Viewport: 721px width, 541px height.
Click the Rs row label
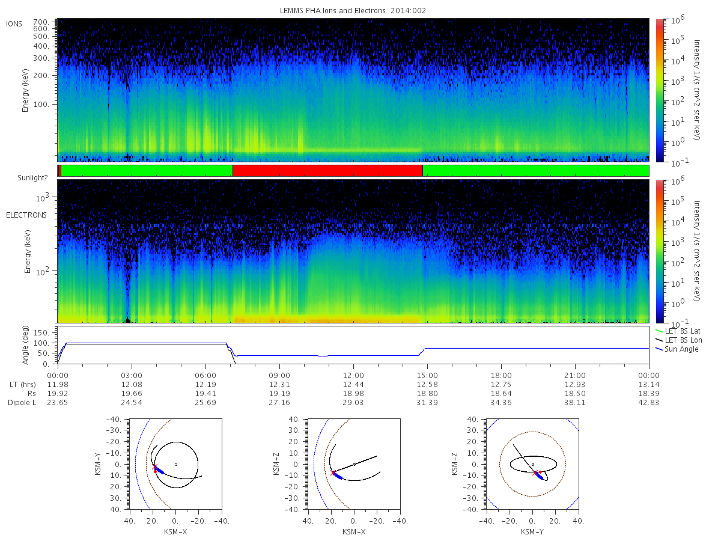[31, 393]
